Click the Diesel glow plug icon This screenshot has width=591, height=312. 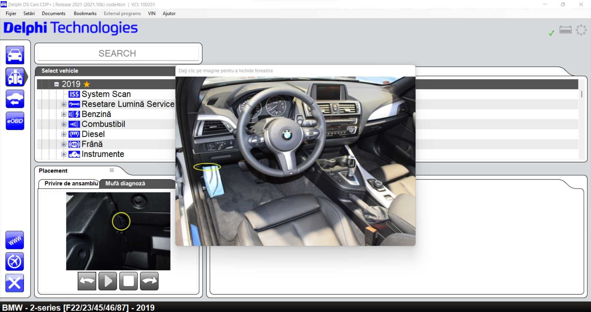pos(74,134)
